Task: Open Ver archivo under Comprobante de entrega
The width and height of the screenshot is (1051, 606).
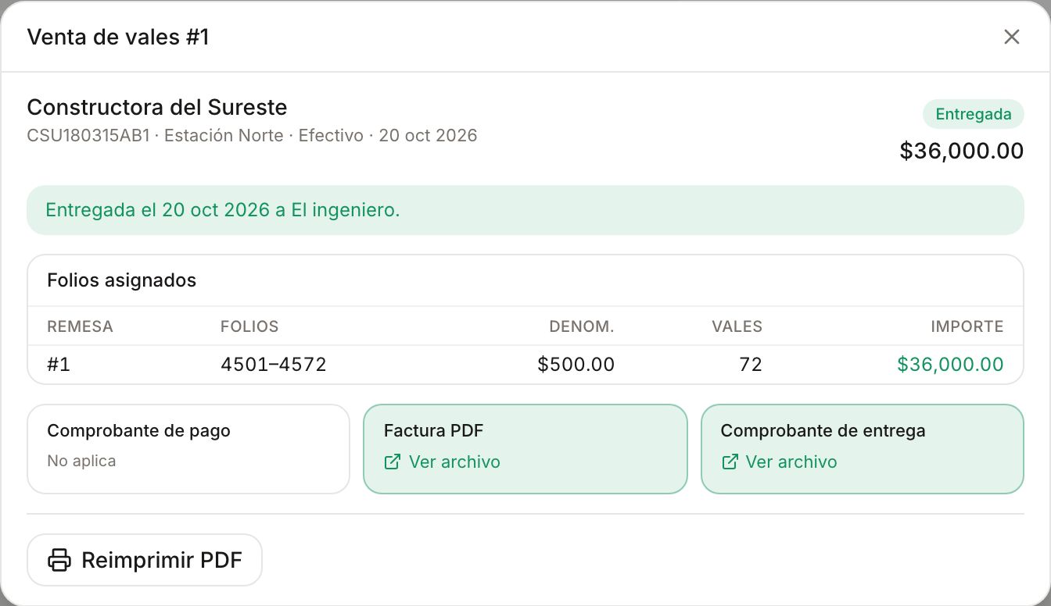Action: pyautogui.click(x=779, y=462)
